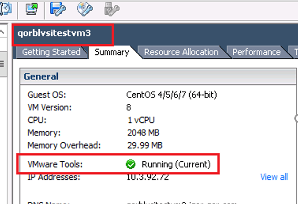Go to the Performance tab

click(256, 52)
